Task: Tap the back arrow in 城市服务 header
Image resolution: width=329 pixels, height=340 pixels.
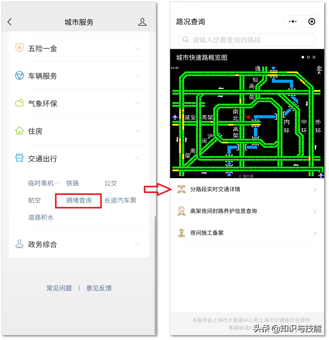Action: coord(9,22)
